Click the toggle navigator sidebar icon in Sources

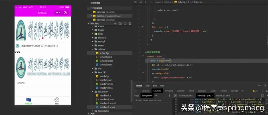pyautogui.click(x=175, y=96)
